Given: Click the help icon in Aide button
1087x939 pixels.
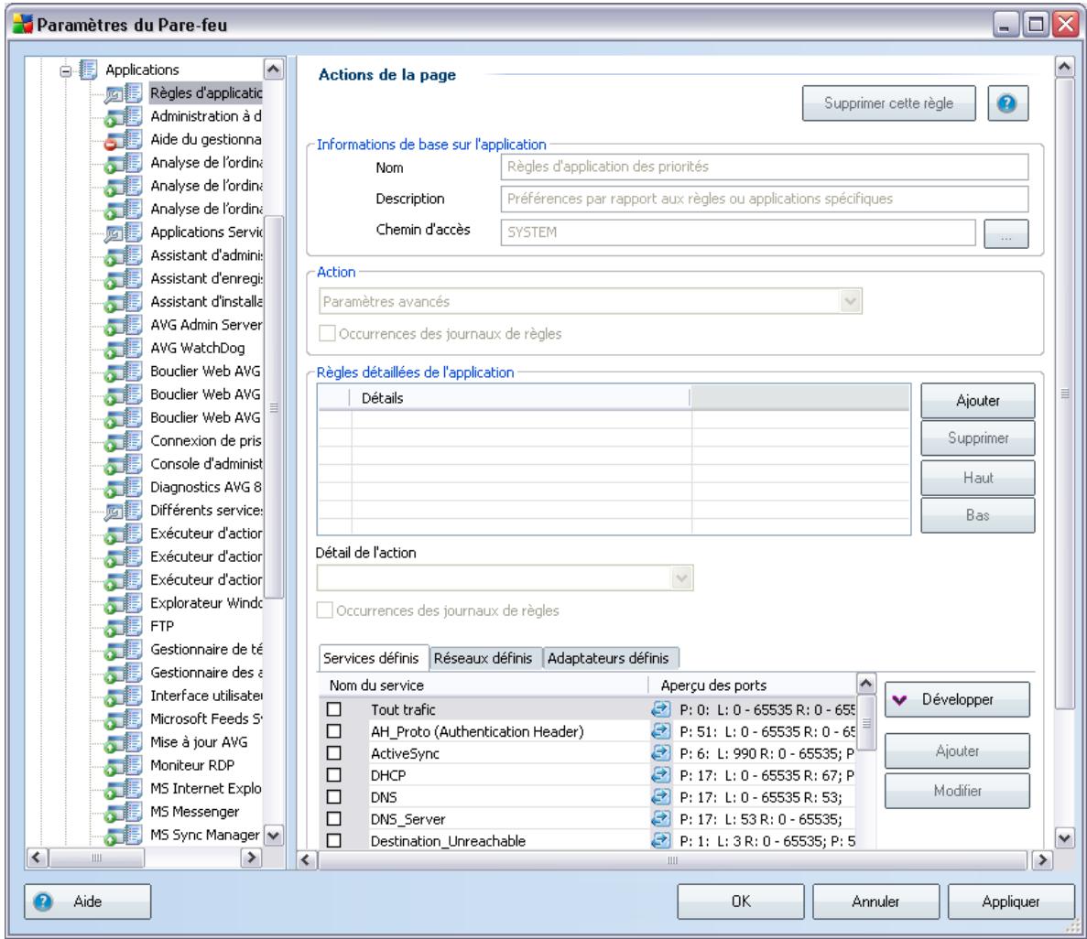Looking at the screenshot, I should click(43, 901).
